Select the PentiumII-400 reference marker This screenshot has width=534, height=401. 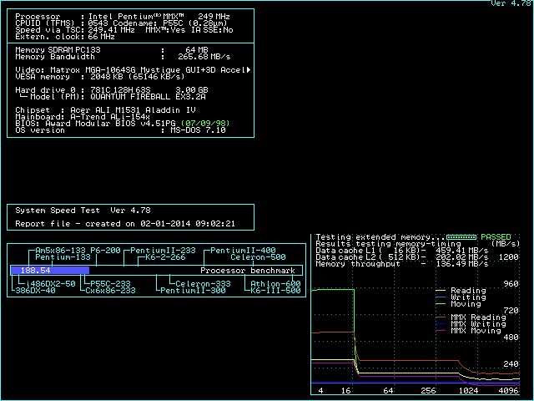click(242, 251)
